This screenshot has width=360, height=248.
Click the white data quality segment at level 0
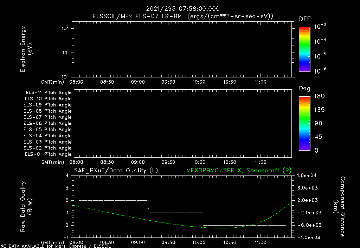click(245, 225)
